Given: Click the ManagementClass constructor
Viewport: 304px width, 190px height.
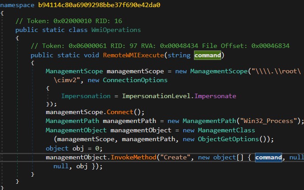Looking at the screenshot, I should pyautogui.click(x=226, y=130).
